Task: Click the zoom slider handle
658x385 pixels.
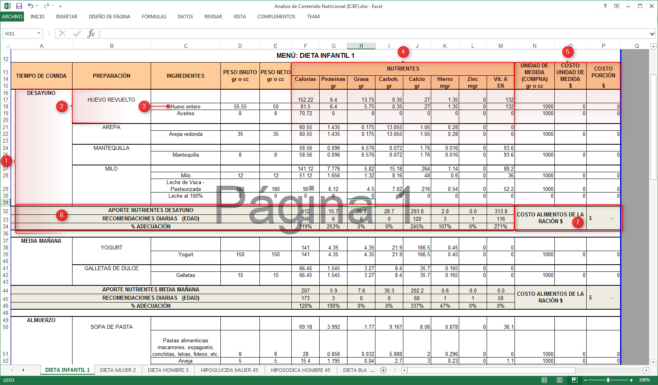Action: (608, 380)
